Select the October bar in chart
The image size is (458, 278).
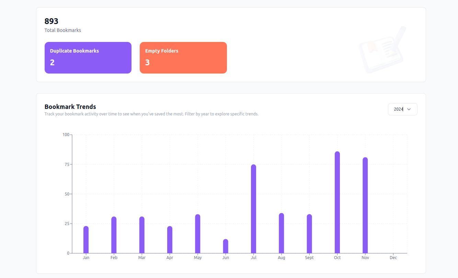[337, 202]
